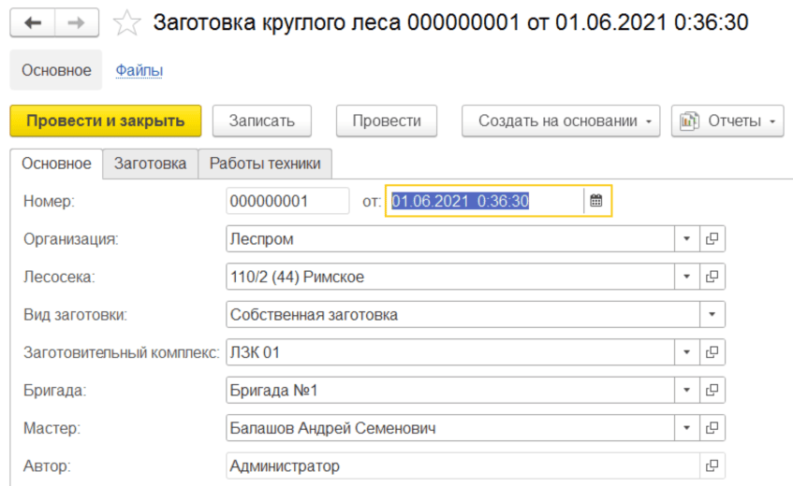Select the inner Основное tab
This screenshot has width=793, height=486.
(56, 164)
